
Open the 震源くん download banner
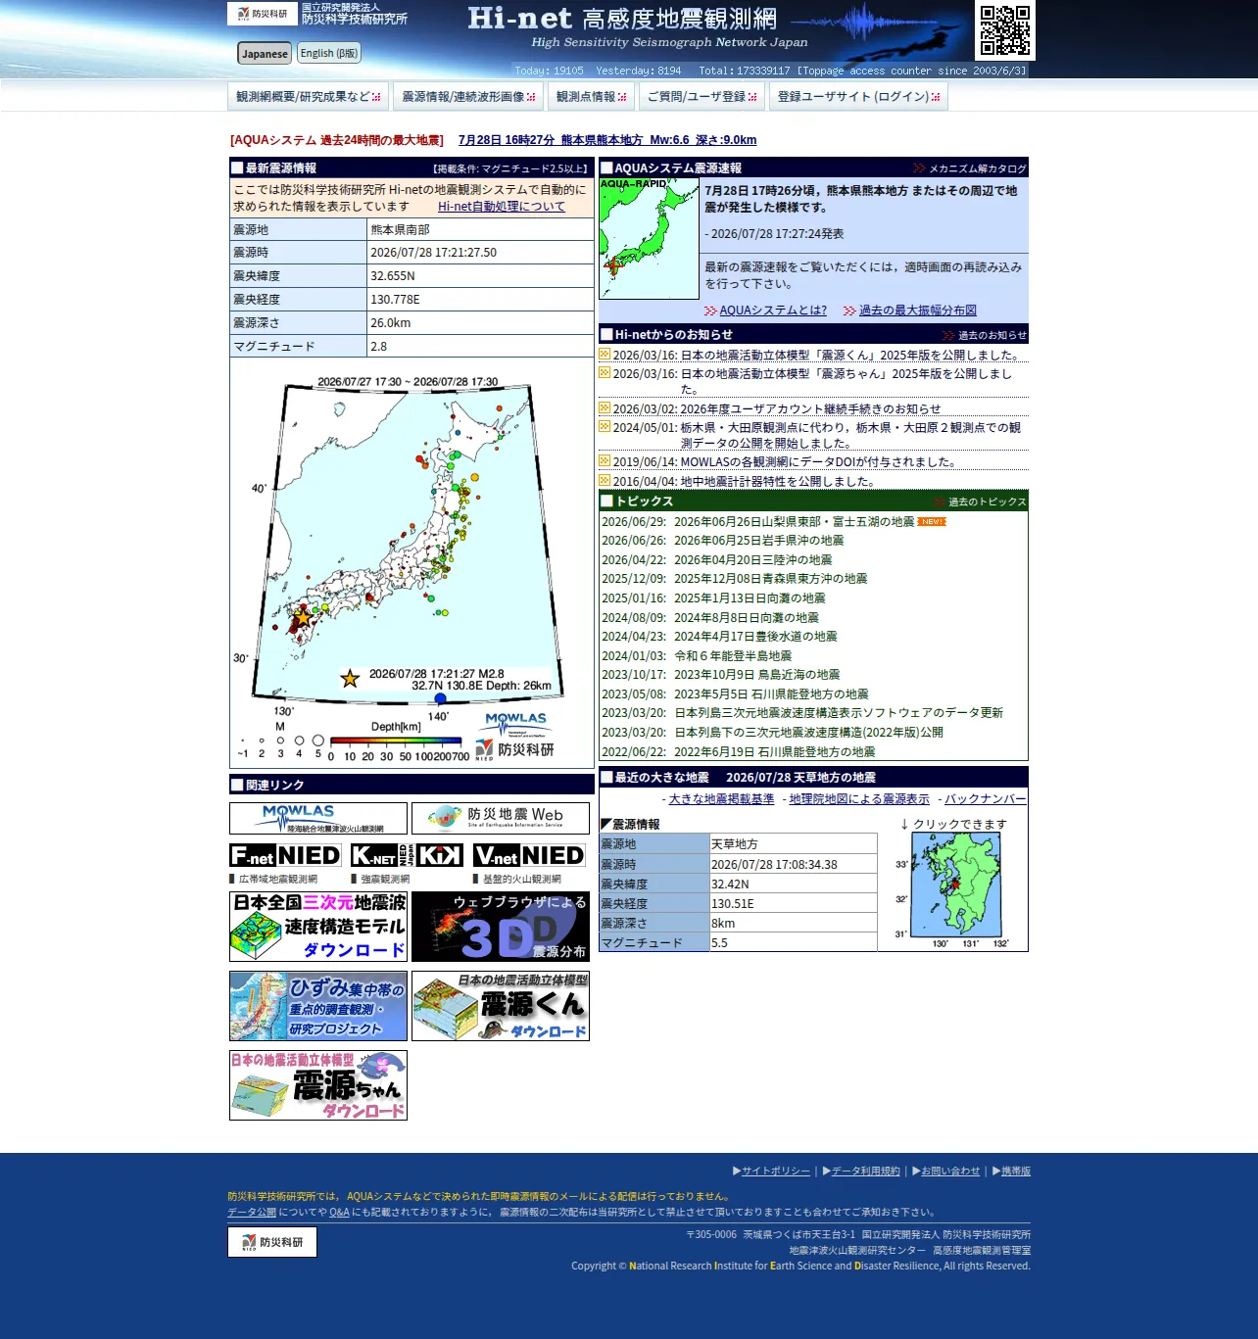[x=501, y=1006]
